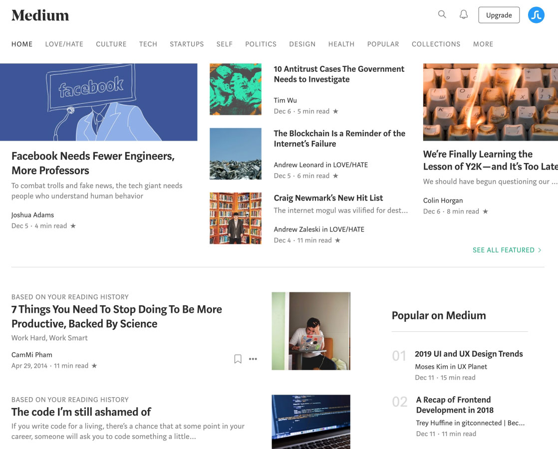Screen dimensions: 558x449
Task: Open the burning keyboard thumbnail
Action: click(491, 102)
